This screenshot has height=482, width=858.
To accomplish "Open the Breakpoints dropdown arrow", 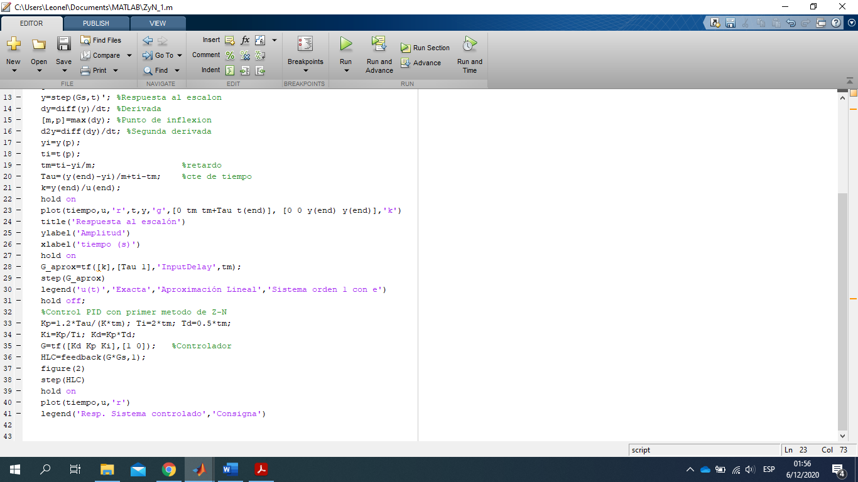I will tap(305, 71).
